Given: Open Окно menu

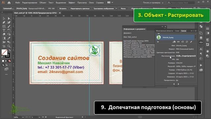Looking at the screenshot, I should [91, 3].
